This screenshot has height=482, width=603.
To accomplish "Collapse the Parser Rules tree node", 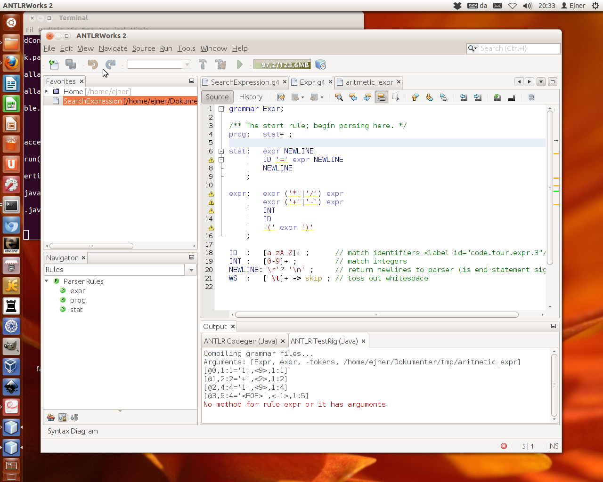I will 47,281.
